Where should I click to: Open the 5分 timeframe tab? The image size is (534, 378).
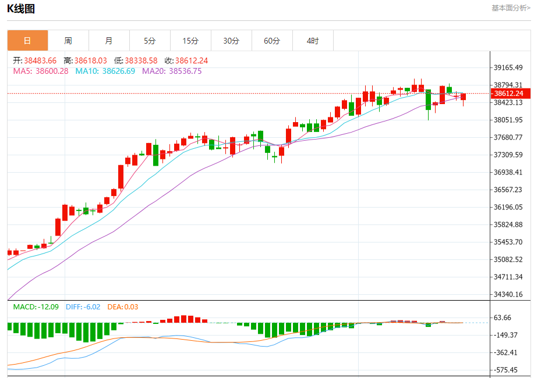(150, 41)
